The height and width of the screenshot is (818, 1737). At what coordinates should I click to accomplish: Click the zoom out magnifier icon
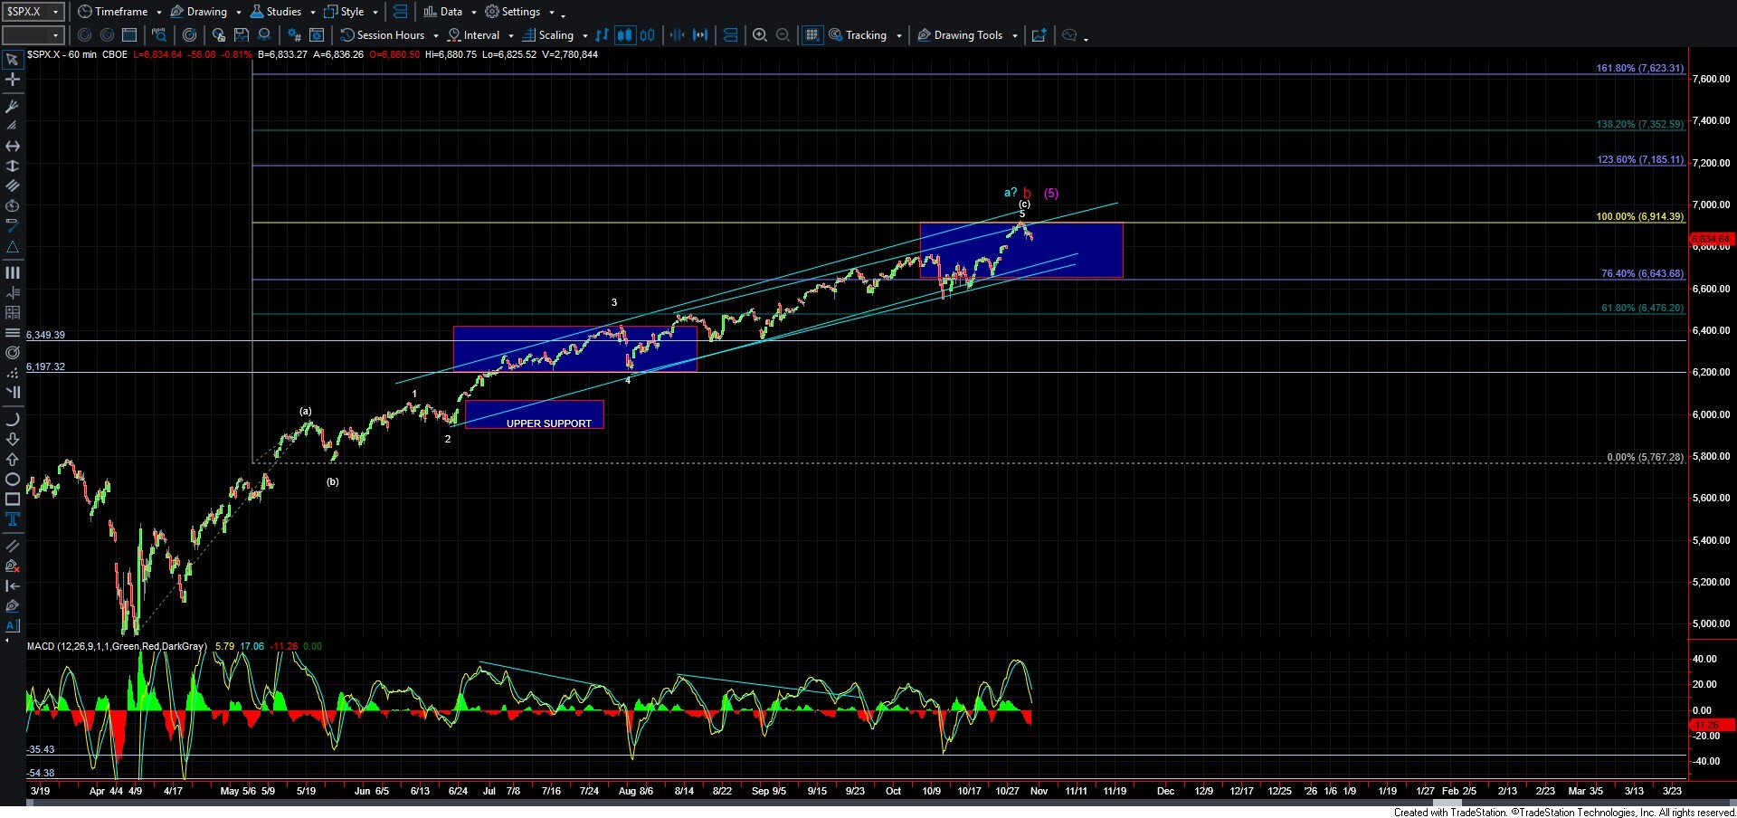[783, 35]
